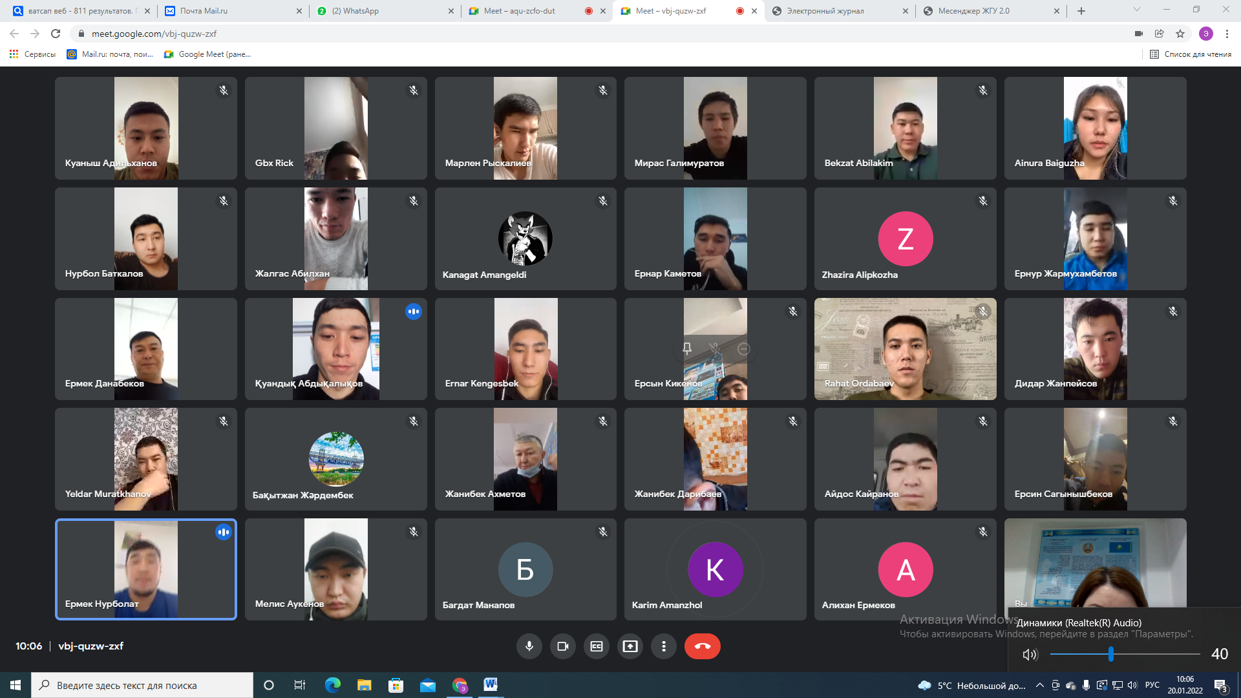Adjust the Realtek speakers volume slider
Viewport: 1241px width, 698px height.
1110,654
